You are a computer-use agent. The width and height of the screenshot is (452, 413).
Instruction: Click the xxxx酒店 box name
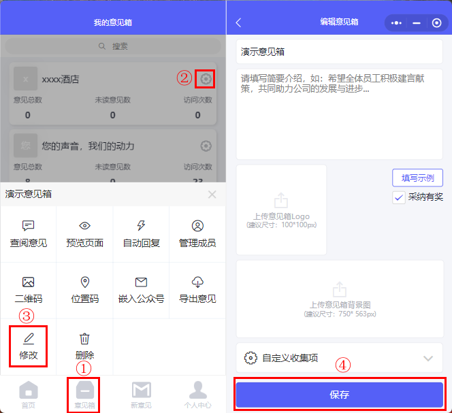pyautogui.click(x=61, y=79)
